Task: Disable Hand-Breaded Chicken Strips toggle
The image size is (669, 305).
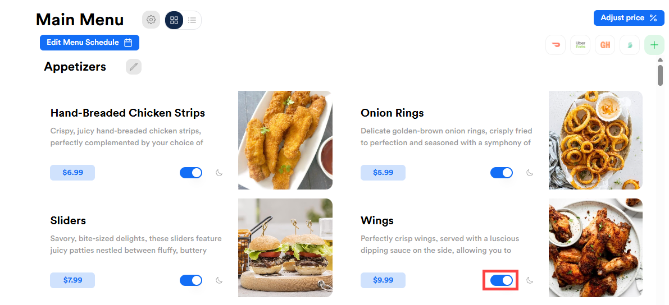Action: click(191, 173)
